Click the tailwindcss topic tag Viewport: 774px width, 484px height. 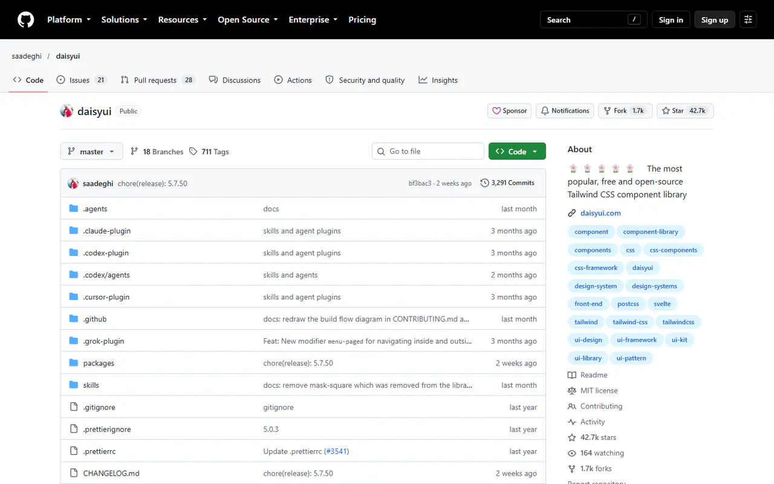point(678,322)
